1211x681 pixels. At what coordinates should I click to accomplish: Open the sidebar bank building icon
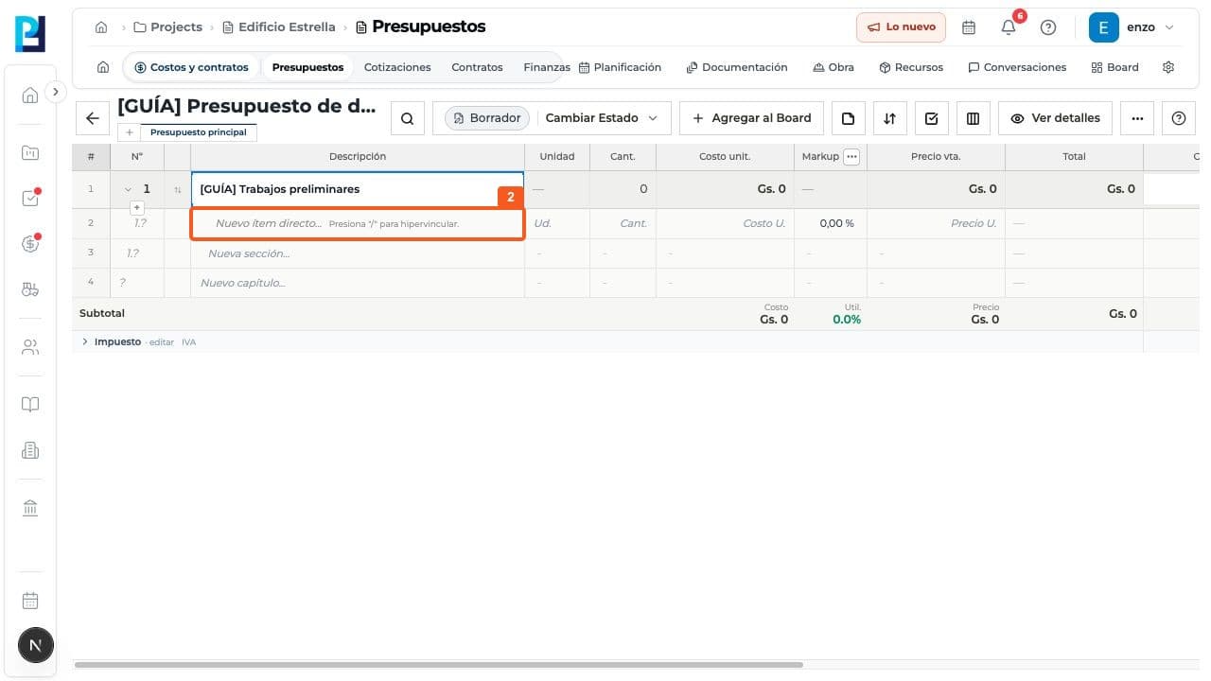click(x=30, y=509)
